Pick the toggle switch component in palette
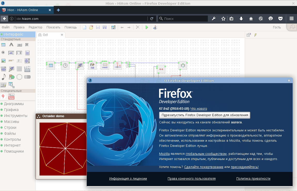The image size is (297, 191). pos(27,77)
